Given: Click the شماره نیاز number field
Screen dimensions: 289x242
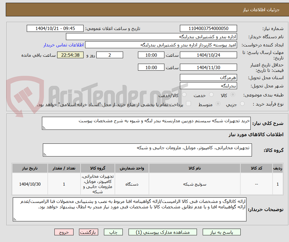Looking at the screenshot, I should click(x=208, y=29).
